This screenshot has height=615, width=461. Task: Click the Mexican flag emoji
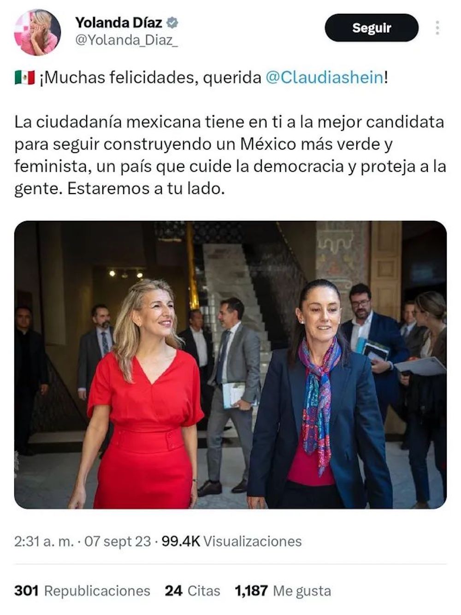pos(24,77)
